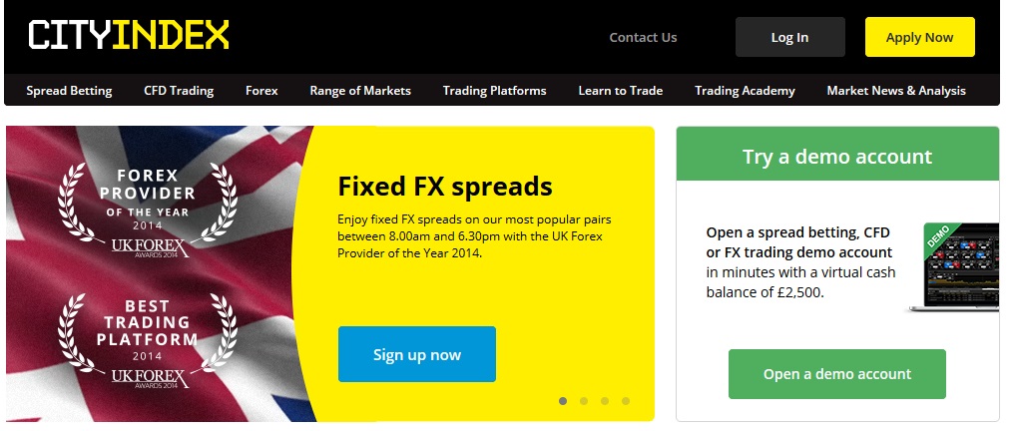1018x431 pixels.
Task: Click the City Index logo
Action: coord(129,35)
